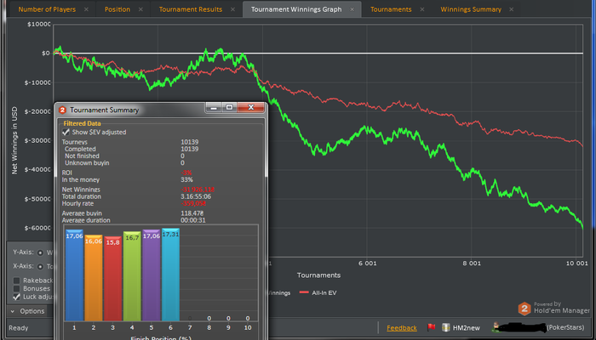Click the 10 001 x-axis tick label
This screenshot has width=596, height=340.
578,263
